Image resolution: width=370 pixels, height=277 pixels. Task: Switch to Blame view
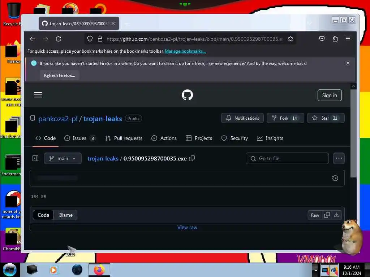pyautogui.click(x=66, y=215)
